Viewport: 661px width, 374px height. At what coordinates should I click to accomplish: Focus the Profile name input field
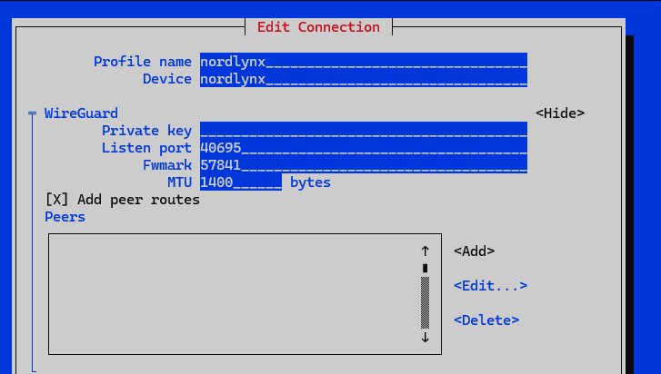pos(363,62)
